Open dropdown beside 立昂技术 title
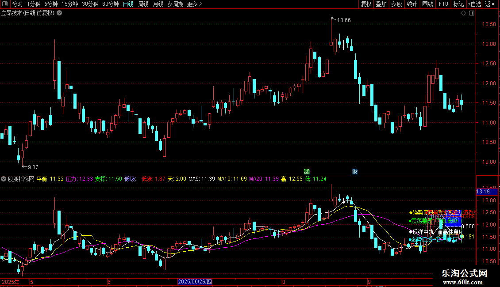 tap(59, 13)
